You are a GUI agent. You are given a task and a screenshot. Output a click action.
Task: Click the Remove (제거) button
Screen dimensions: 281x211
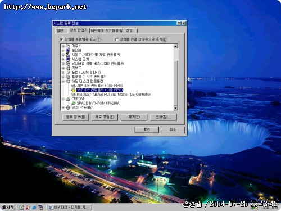[x=134, y=117]
